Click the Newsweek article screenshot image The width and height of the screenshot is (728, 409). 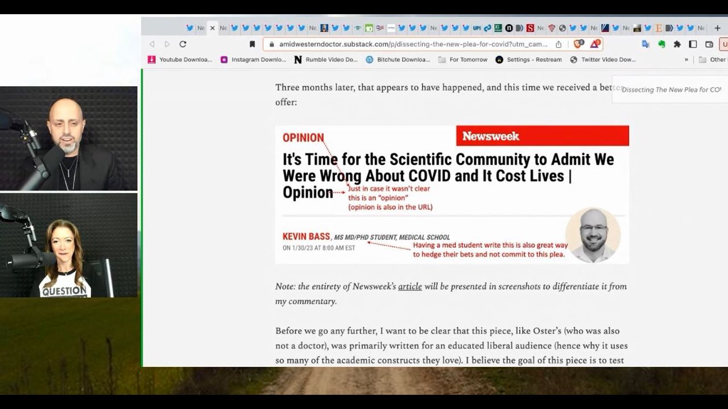(452, 194)
